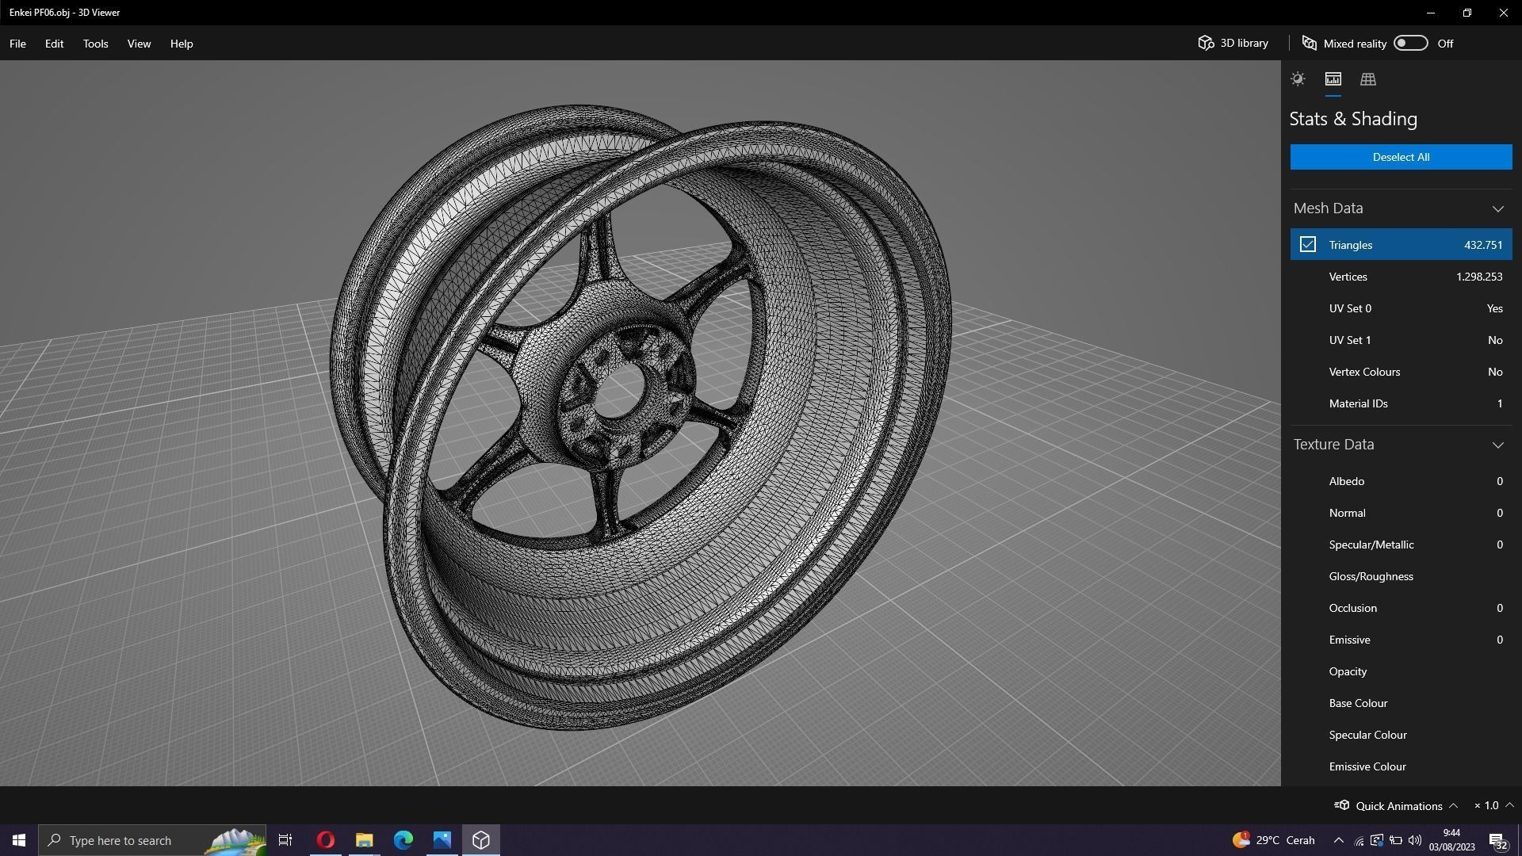The height and width of the screenshot is (856, 1522).
Task: Collapse the Mesh Data section
Action: point(1497,209)
